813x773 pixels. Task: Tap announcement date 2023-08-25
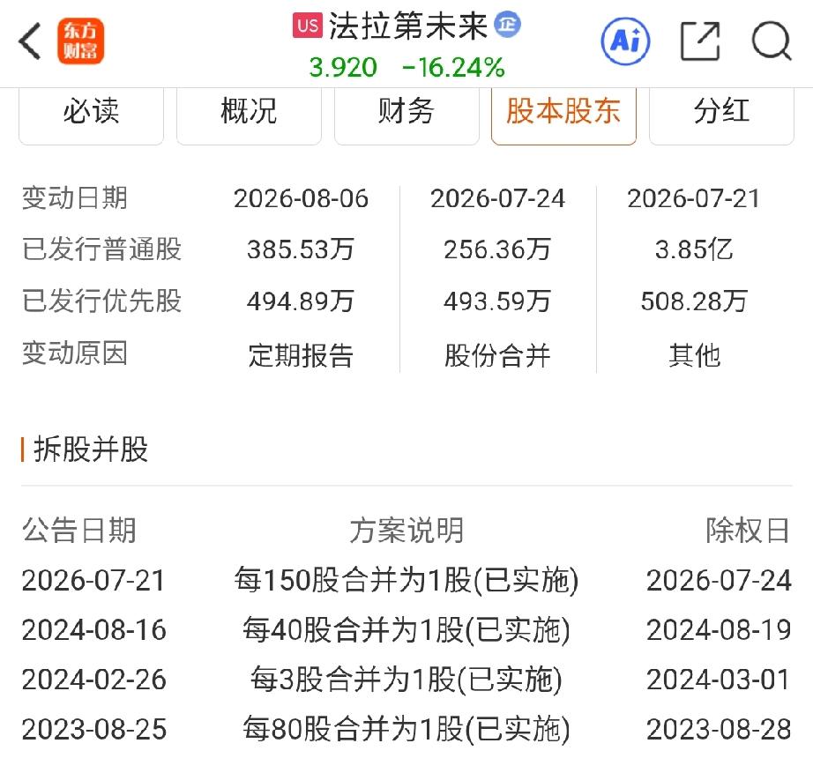click(x=93, y=730)
